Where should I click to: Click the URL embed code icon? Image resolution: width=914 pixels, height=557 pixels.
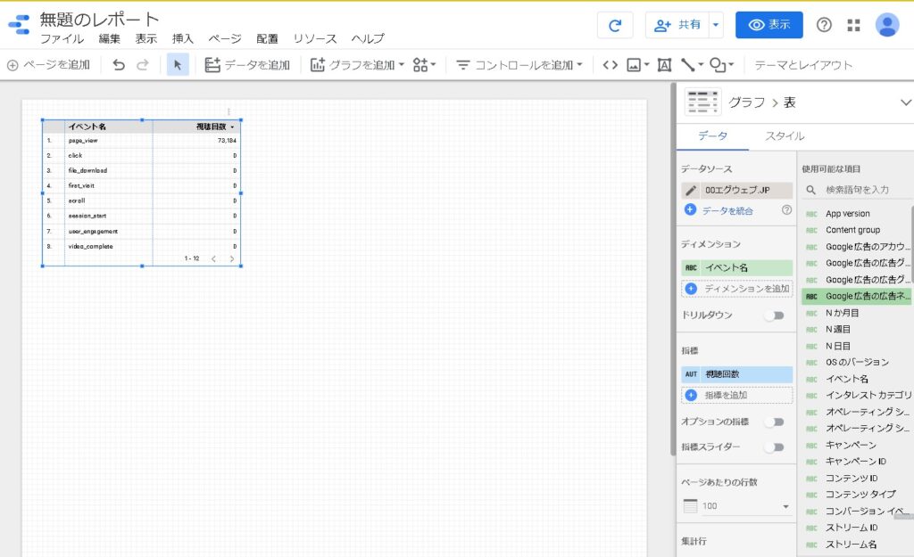(x=610, y=65)
